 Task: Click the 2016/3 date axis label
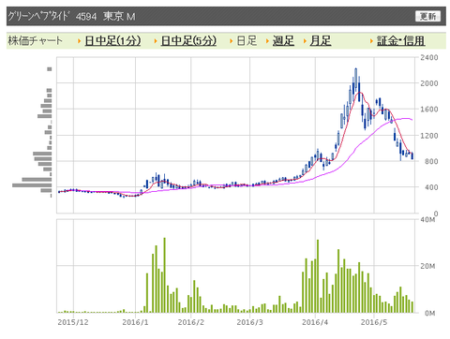point(249,322)
